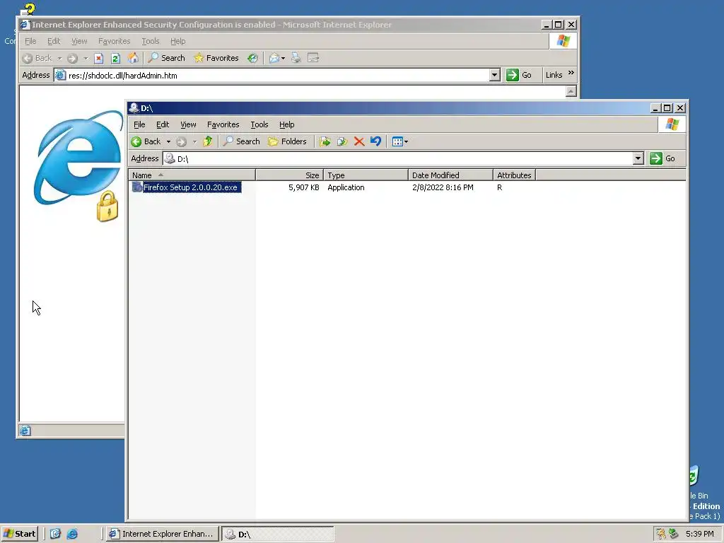Open Favorites in the Internet Explorer toolbar
The height and width of the screenshot is (543, 724).
216,58
